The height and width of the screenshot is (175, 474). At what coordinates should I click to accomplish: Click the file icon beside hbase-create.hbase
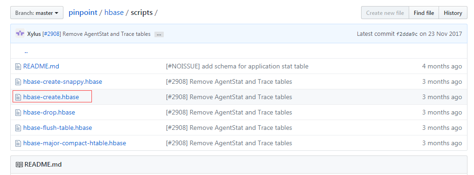[18, 97]
